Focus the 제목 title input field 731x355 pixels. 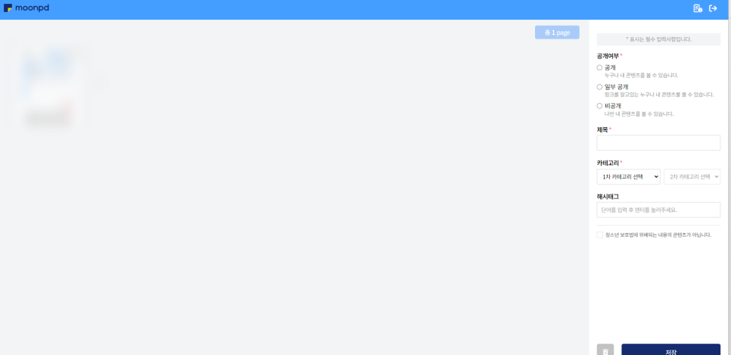658,143
